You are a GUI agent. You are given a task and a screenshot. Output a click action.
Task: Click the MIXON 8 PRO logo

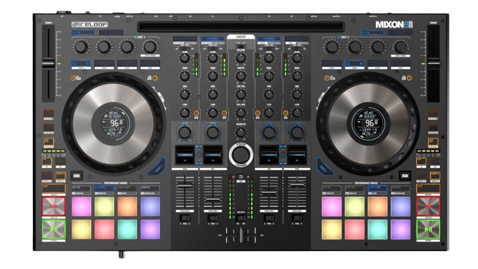(394, 24)
